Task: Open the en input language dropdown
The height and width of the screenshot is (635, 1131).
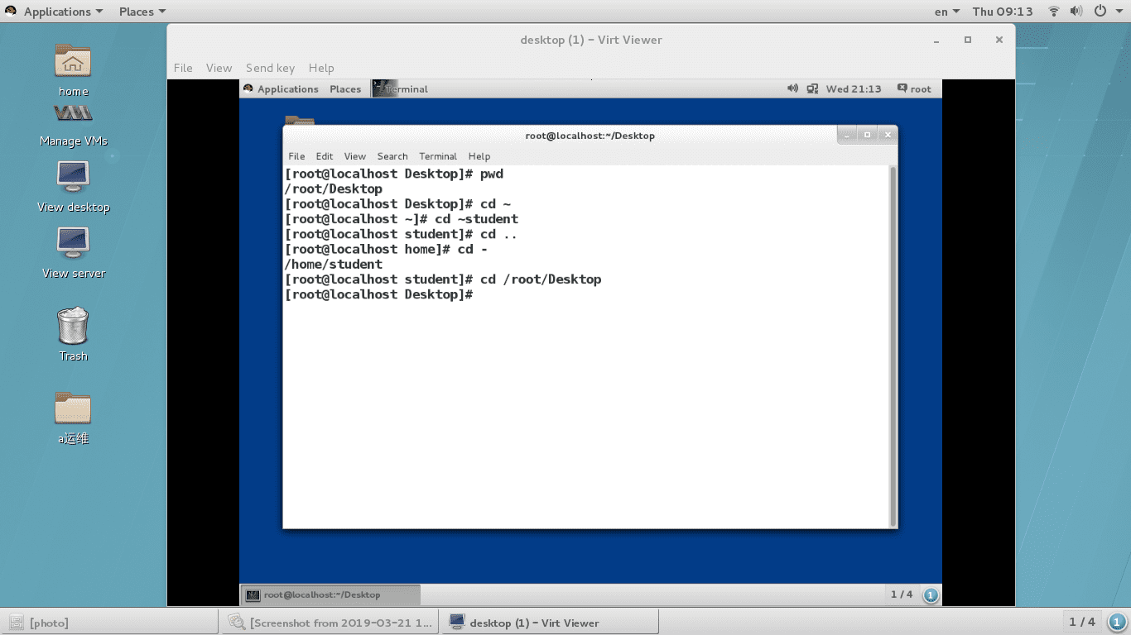Action: tap(947, 12)
